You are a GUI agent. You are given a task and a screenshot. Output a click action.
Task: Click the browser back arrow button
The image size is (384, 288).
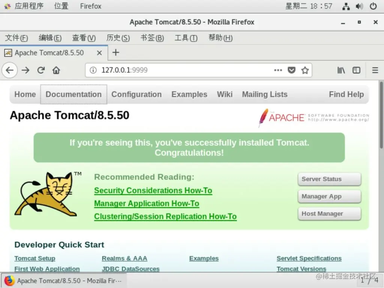click(10, 70)
